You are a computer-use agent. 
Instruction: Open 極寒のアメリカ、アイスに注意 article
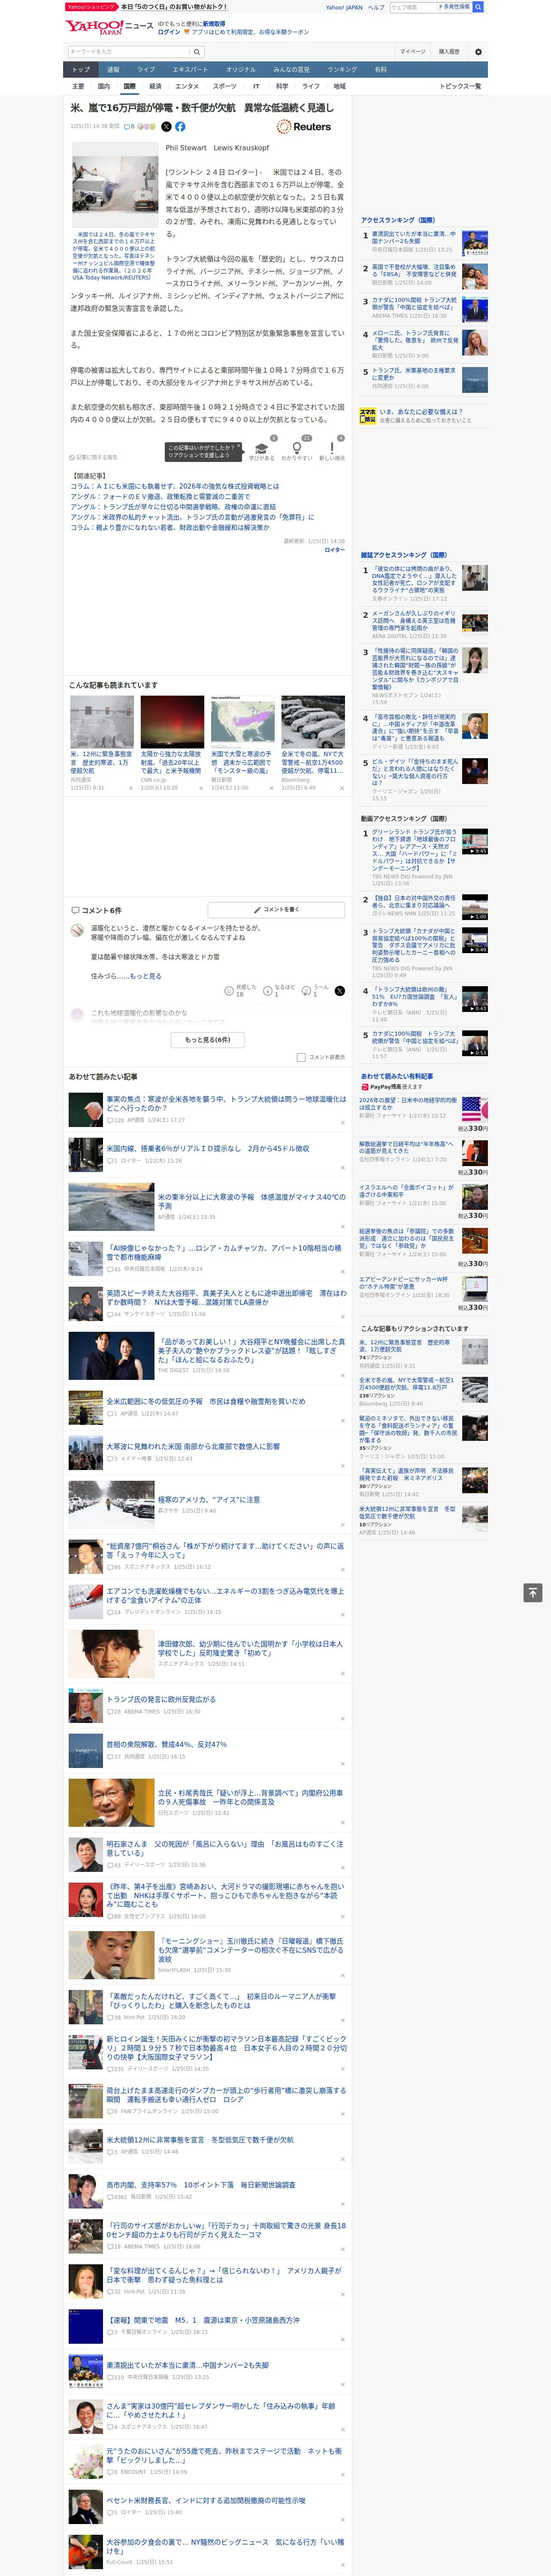[x=209, y=1500]
